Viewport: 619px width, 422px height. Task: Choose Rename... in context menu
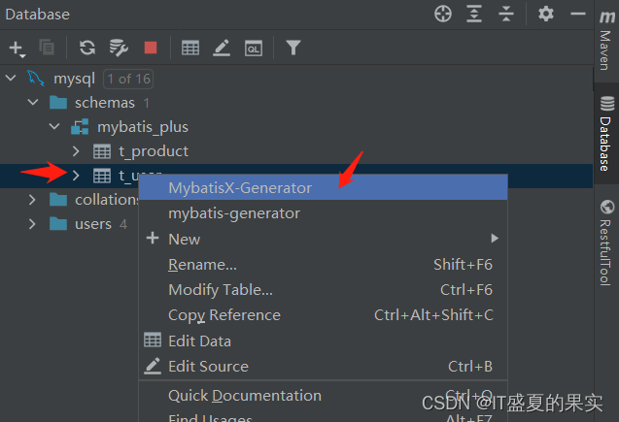pyautogui.click(x=323, y=265)
